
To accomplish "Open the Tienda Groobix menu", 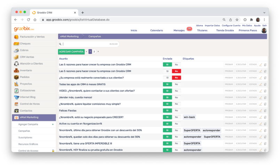I will point(225,30).
